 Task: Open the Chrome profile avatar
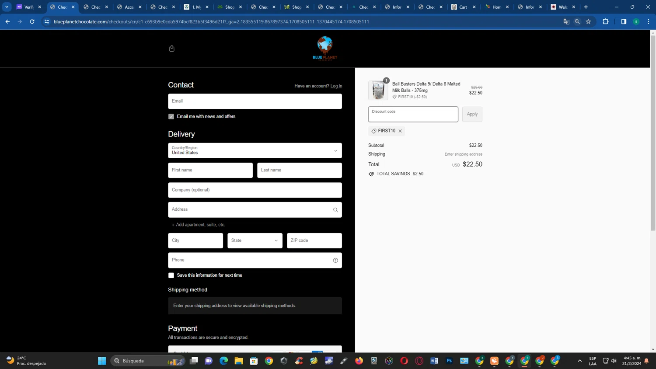(x=636, y=21)
